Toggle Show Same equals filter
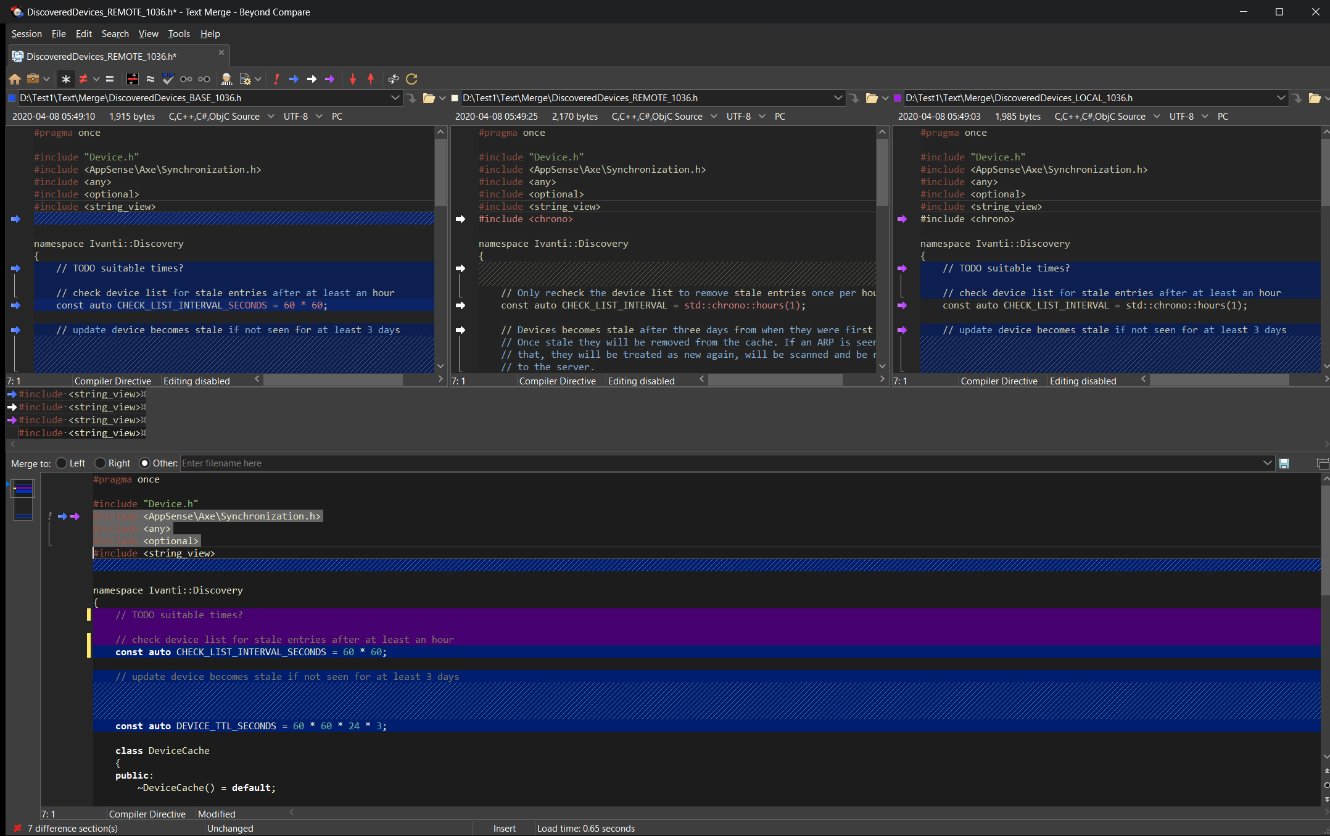The height and width of the screenshot is (836, 1330). click(x=110, y=79)
